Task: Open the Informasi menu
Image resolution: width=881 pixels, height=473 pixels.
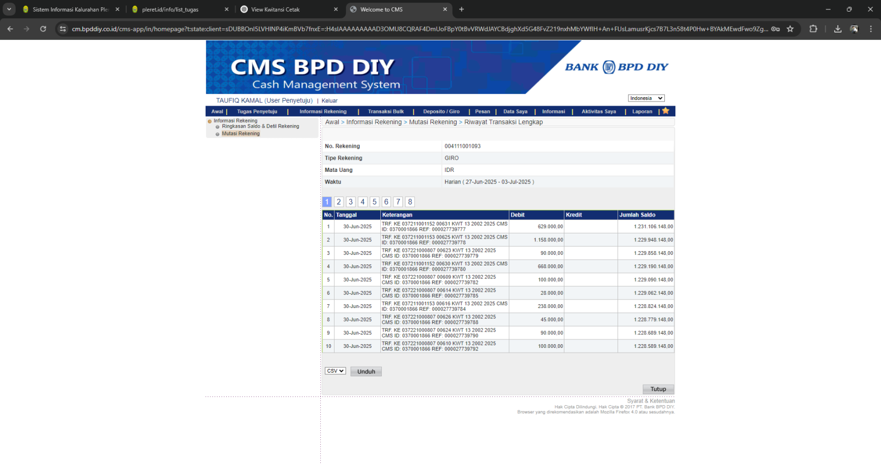Action: [554, 111]
